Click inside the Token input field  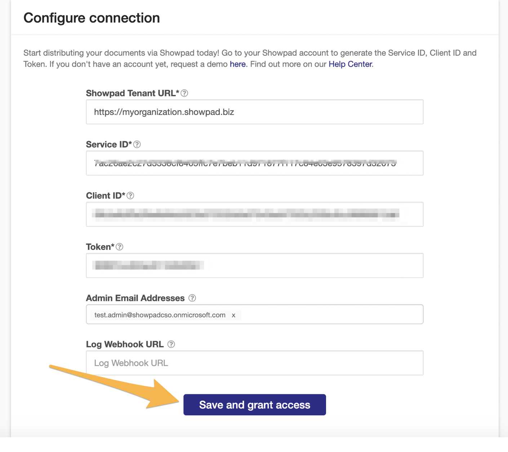(255, 265)
